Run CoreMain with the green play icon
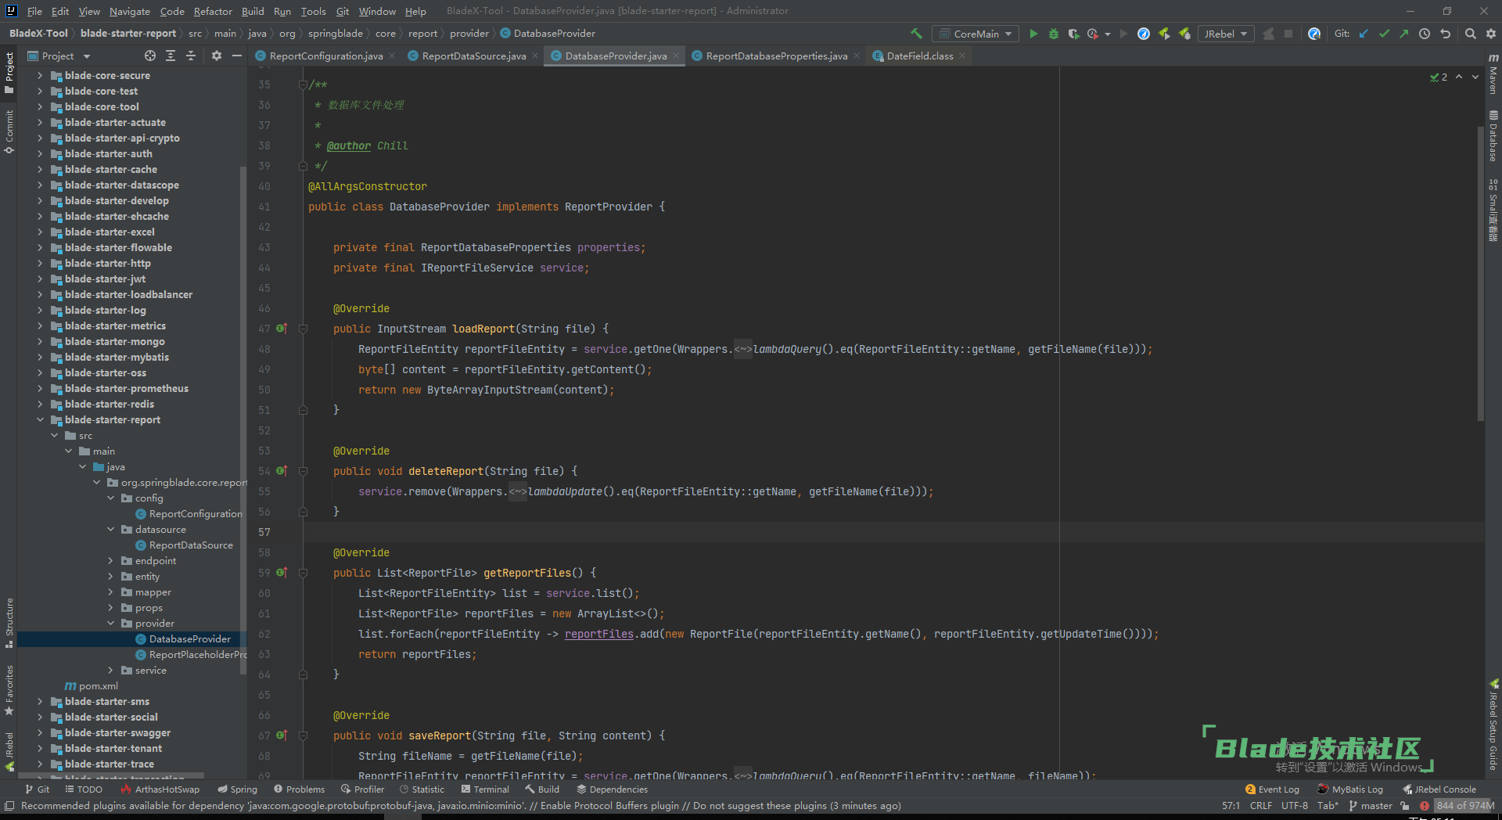The image size is (1502, 820). tap(1033, 34)
